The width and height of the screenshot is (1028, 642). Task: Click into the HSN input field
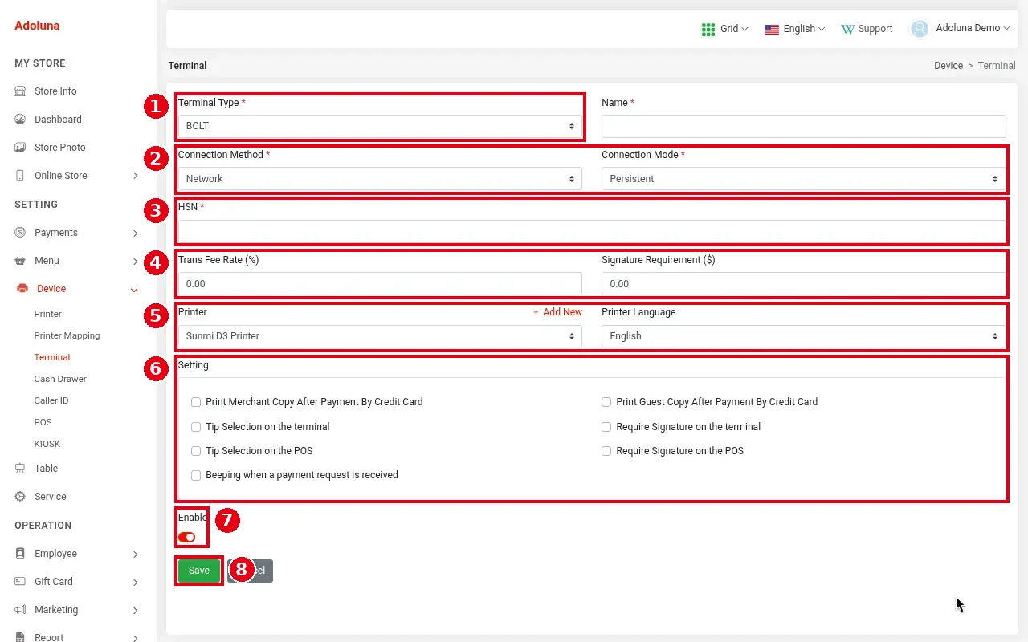click(x=592, y=231)
